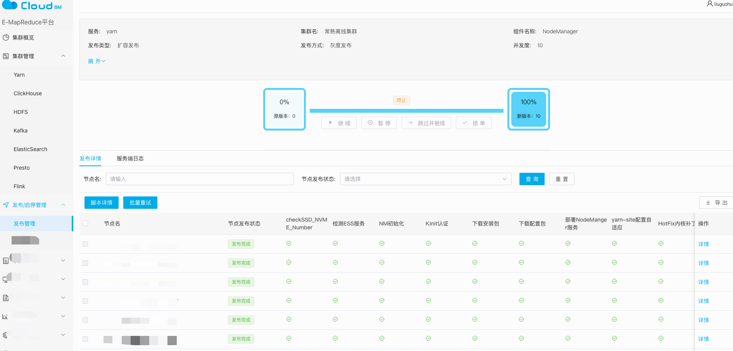Focus the 节点名 input field

pos(200,179)
